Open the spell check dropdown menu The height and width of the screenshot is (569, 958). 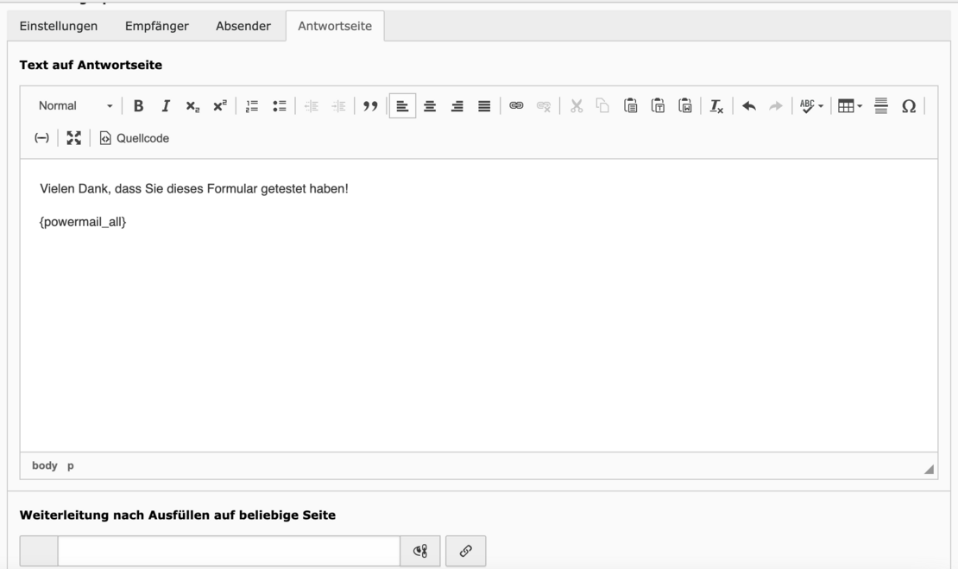click(x=811, y=106)
